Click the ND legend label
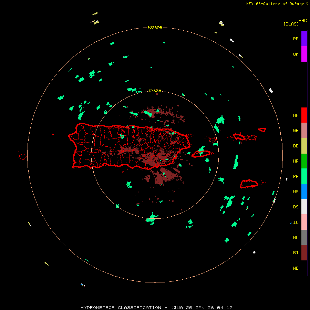This screenshot has width=310, height=310. pos(296,268)
